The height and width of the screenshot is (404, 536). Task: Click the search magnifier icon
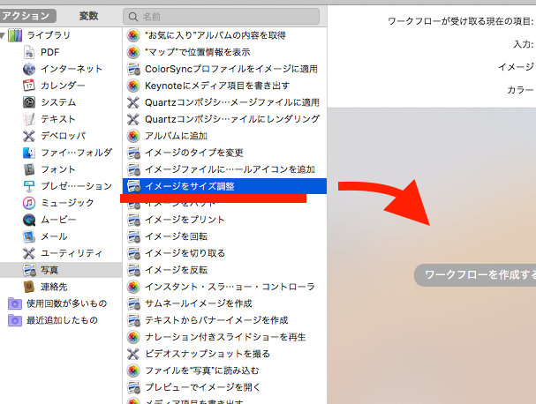pyautogui.click(x=133, y=17)
